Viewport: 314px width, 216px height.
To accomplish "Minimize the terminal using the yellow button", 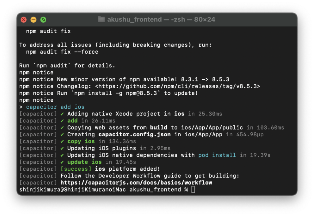I will (x=34, y=20).
